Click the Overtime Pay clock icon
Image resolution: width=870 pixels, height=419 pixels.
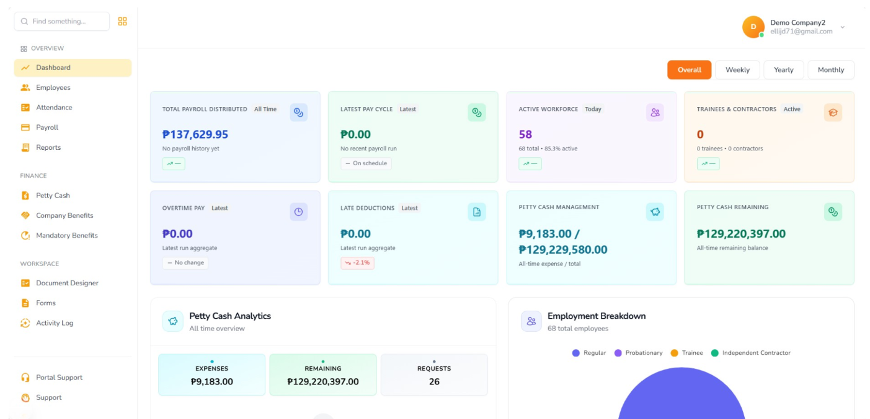[298, 212]
